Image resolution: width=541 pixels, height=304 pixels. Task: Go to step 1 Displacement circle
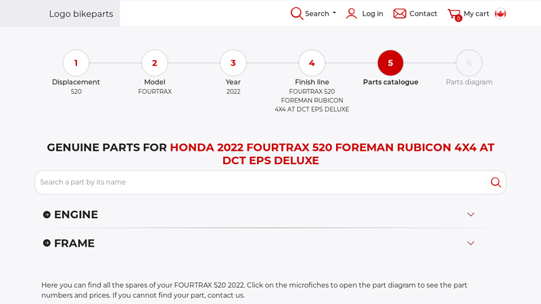(76, 63)
